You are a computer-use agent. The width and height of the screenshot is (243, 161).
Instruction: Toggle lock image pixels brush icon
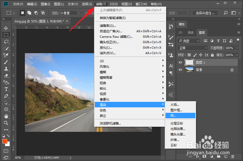point(195,55)
